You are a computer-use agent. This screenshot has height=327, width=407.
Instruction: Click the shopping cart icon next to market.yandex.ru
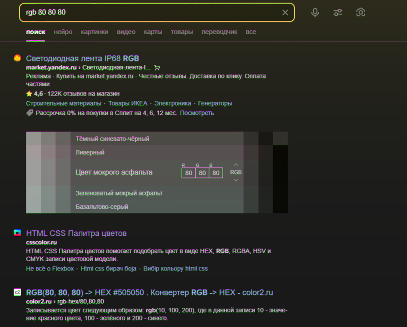point(157,68)
